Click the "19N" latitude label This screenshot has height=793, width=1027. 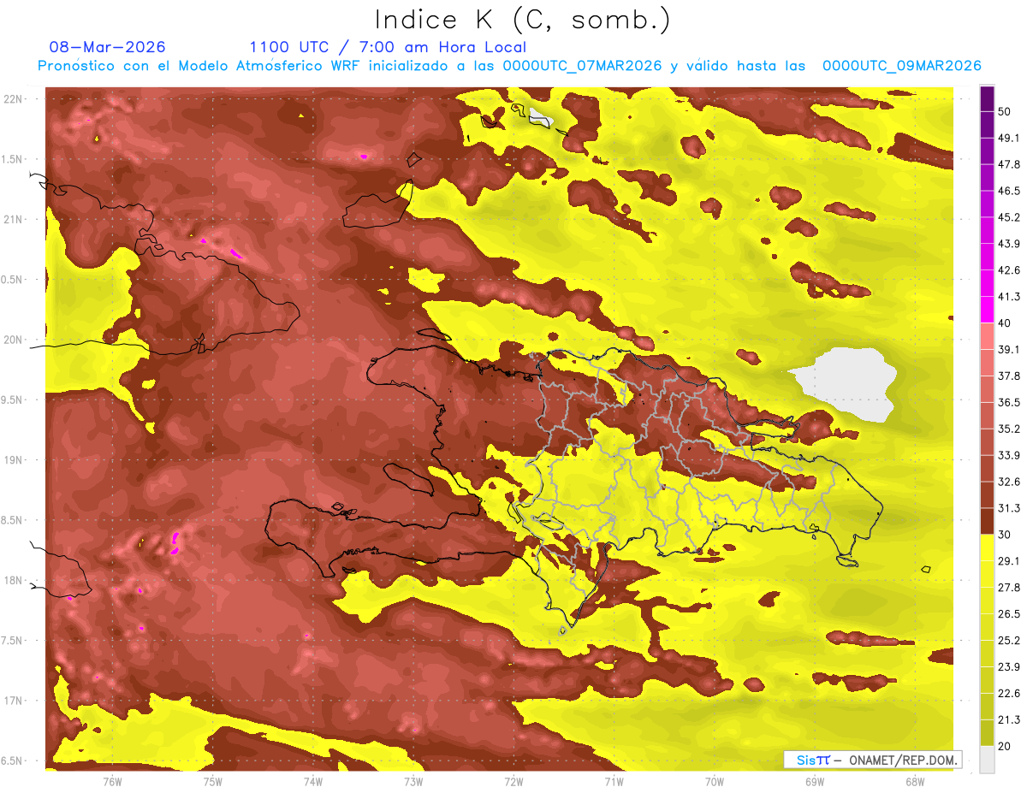[x=14, y=460]
